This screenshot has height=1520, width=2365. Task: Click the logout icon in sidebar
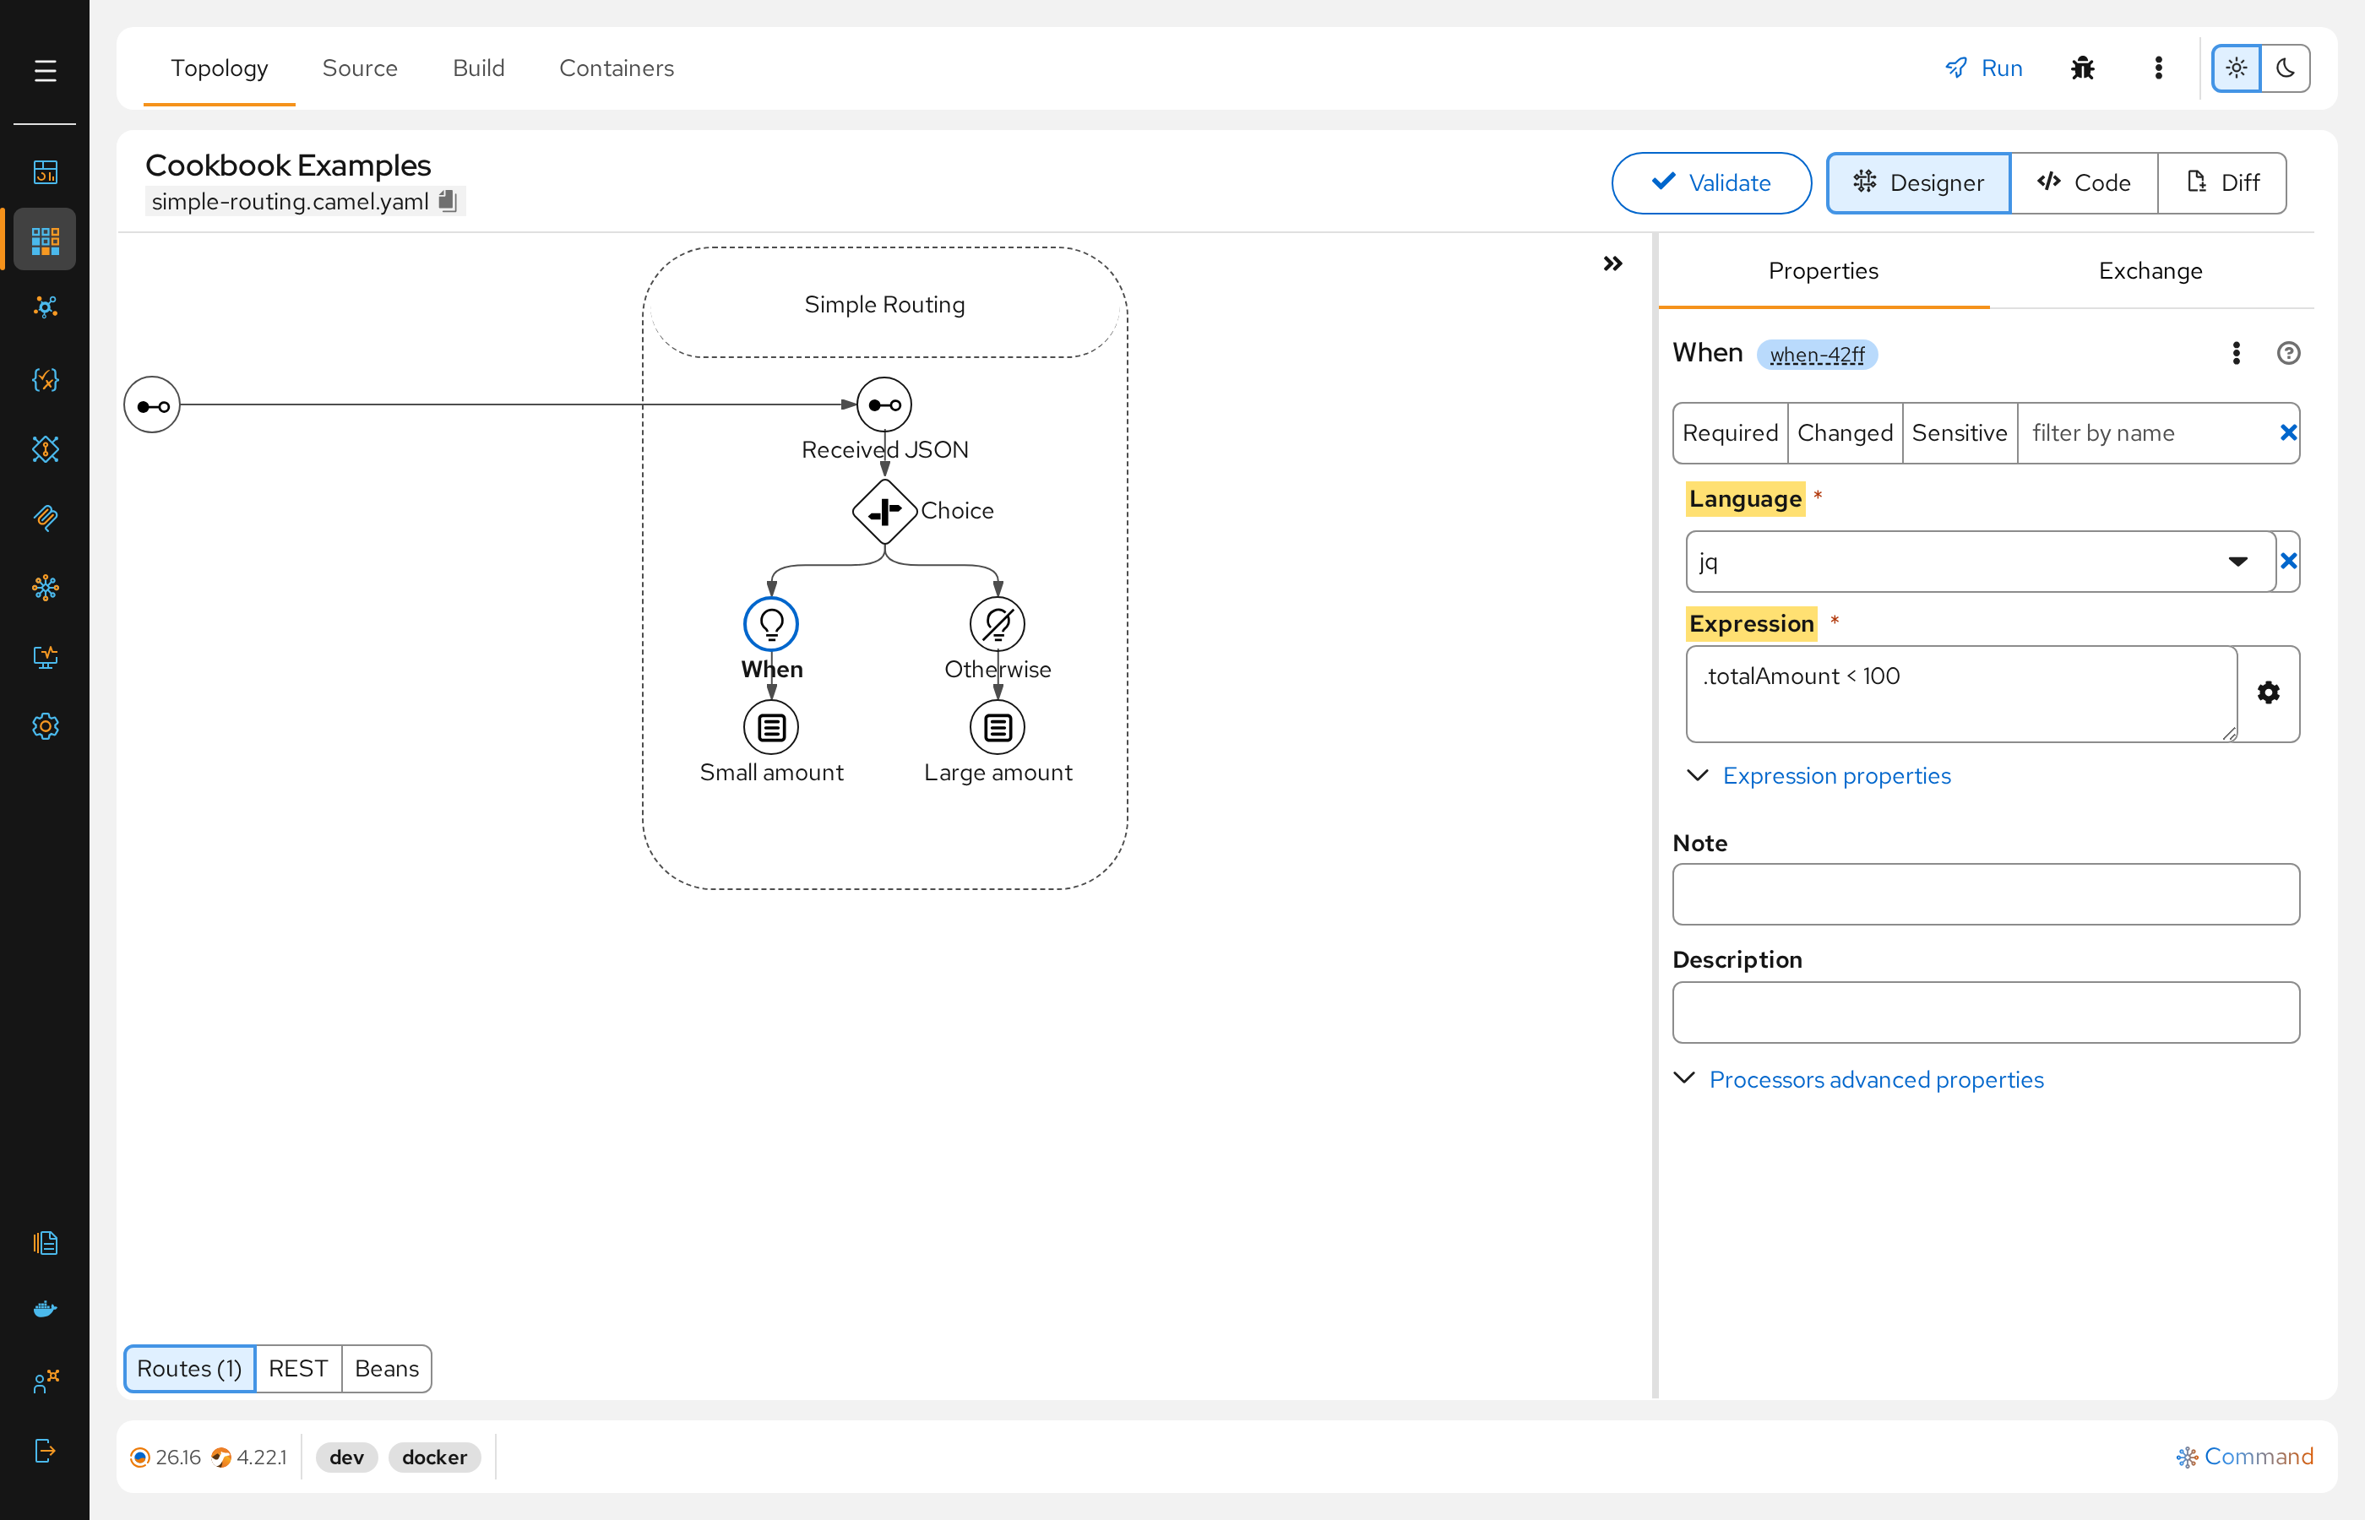[x=45, y=1450]
